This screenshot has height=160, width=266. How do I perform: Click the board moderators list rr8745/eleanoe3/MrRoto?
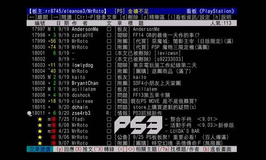(x=68, y=11)
